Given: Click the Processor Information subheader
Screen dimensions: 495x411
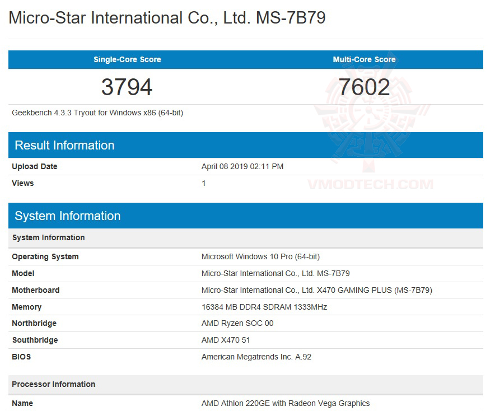Looking at the screenshot, I should click(x=246, y=385).
